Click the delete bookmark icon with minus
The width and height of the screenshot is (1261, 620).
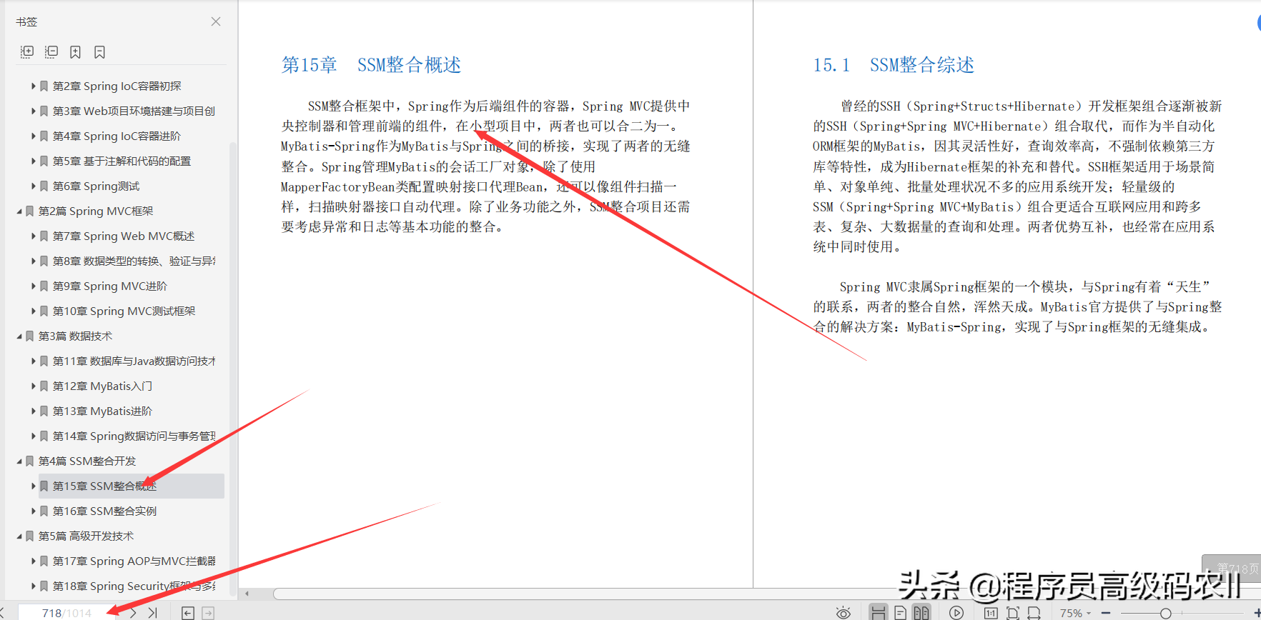point(99,52)
